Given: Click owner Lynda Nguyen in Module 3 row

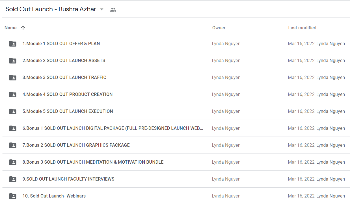Looking at the screenshot, I should 226,77.
